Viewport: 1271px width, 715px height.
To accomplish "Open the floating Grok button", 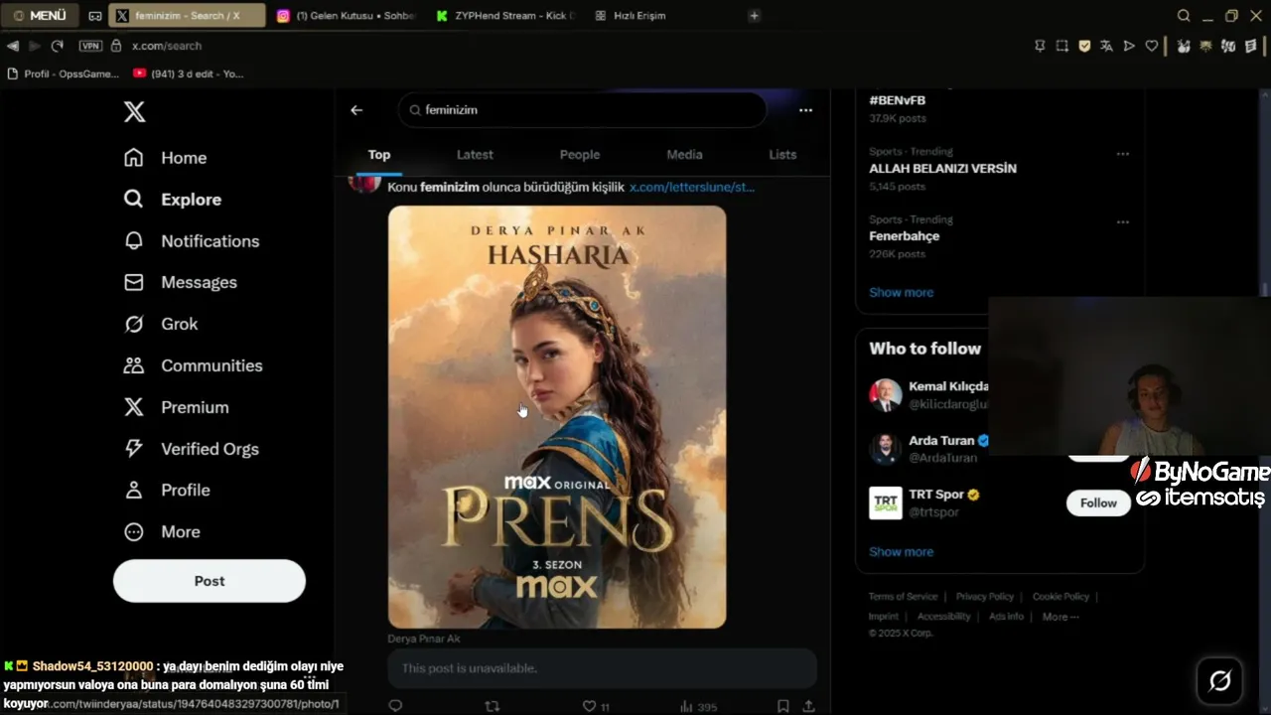I will click(1220, 681).
